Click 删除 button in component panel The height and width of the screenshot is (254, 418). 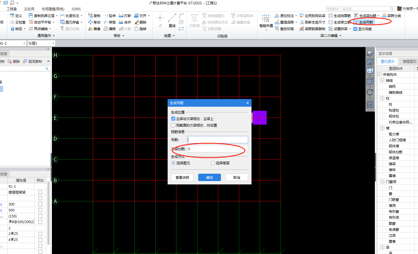pyautogui.click(x=14, y=61)
